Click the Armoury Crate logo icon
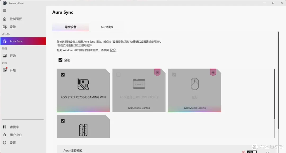Screen dimensions: 286x153 5,3
